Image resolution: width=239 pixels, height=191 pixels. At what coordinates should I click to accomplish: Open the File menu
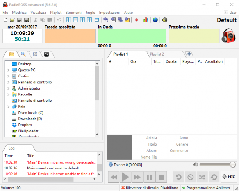[x=5, y=13]
